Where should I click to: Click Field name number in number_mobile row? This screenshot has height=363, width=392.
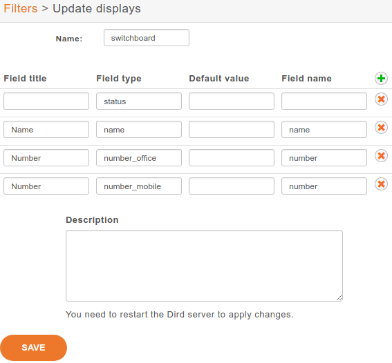[324, 186]
